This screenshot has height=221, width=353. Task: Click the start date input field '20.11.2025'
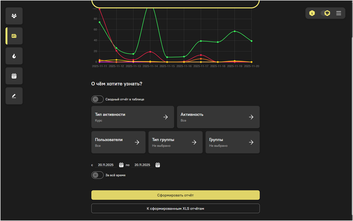(106, 164)
